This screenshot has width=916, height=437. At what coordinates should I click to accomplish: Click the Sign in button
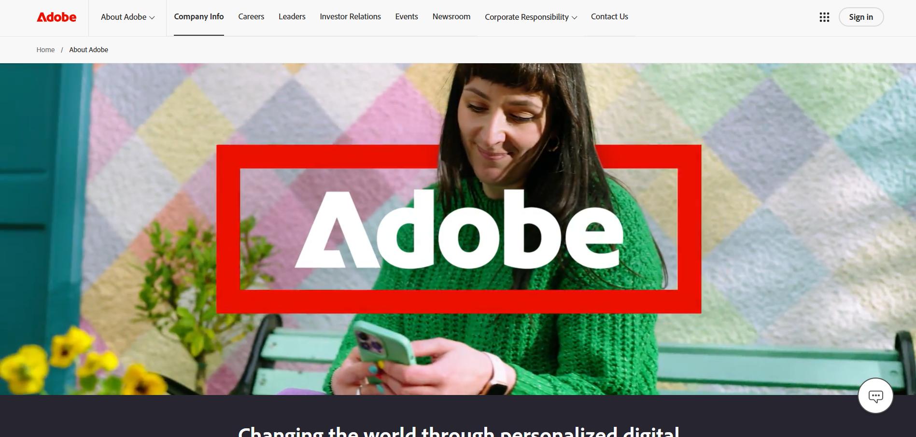[861, 17]
